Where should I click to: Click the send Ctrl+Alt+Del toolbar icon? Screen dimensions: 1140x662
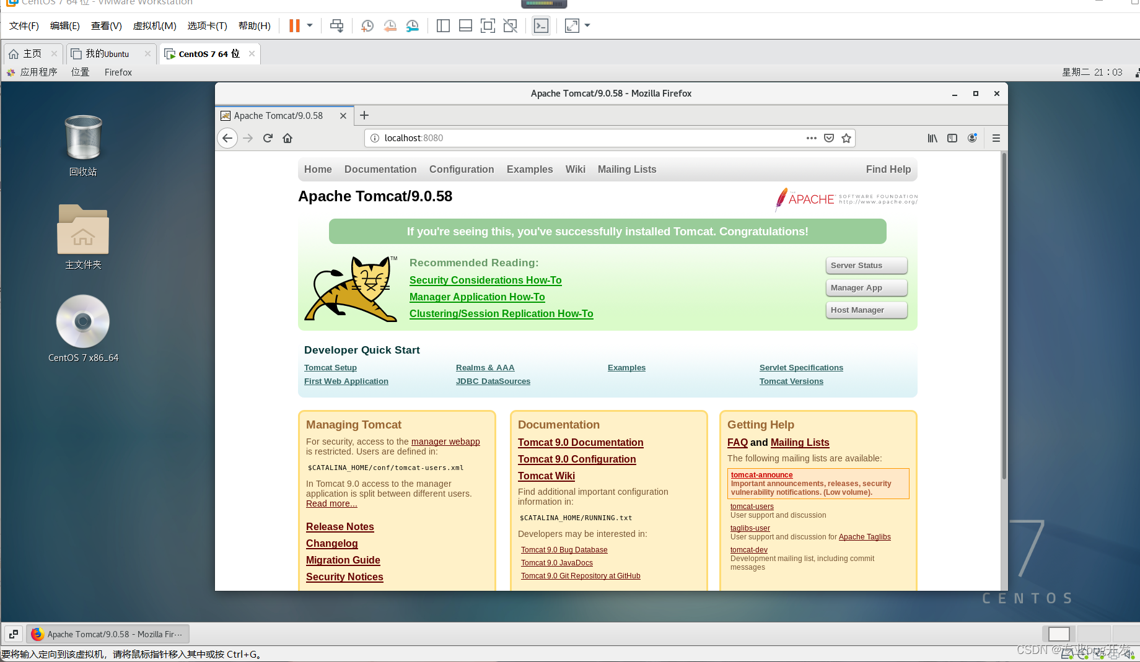point(336,26)
